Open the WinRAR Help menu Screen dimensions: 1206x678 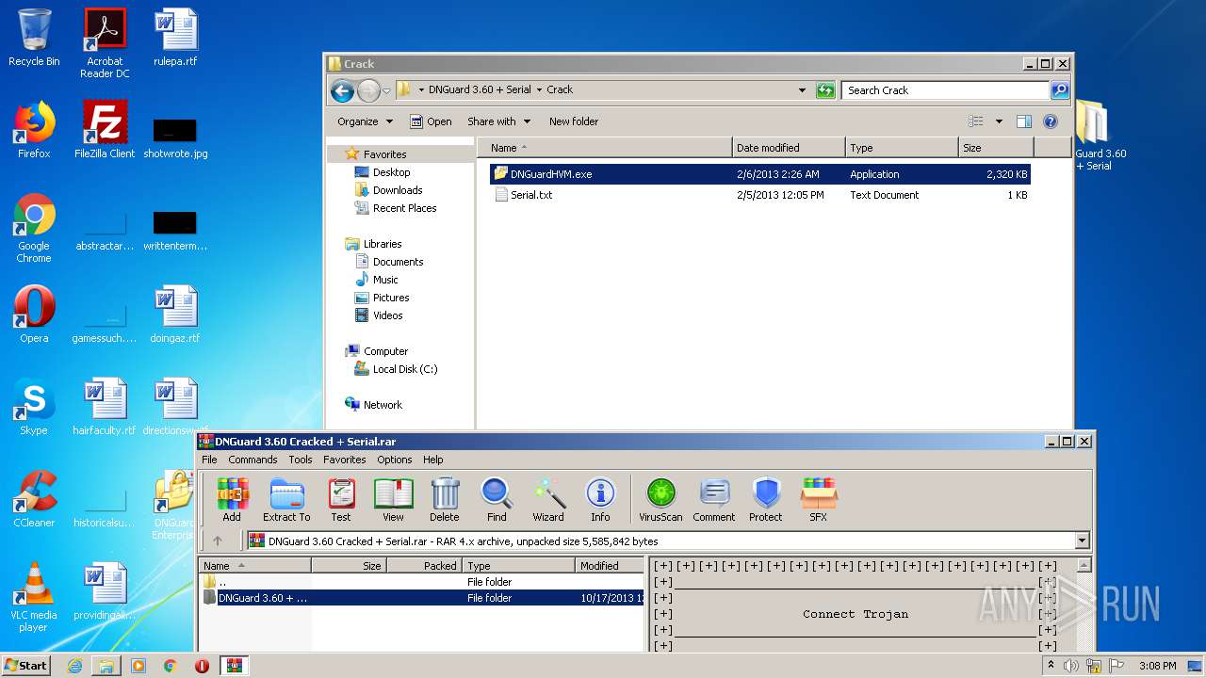433,460
